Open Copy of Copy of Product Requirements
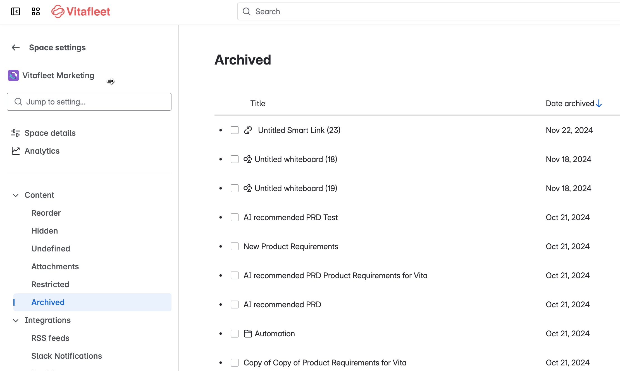Viewport: 620px width, 371px height. pos(325,363)
